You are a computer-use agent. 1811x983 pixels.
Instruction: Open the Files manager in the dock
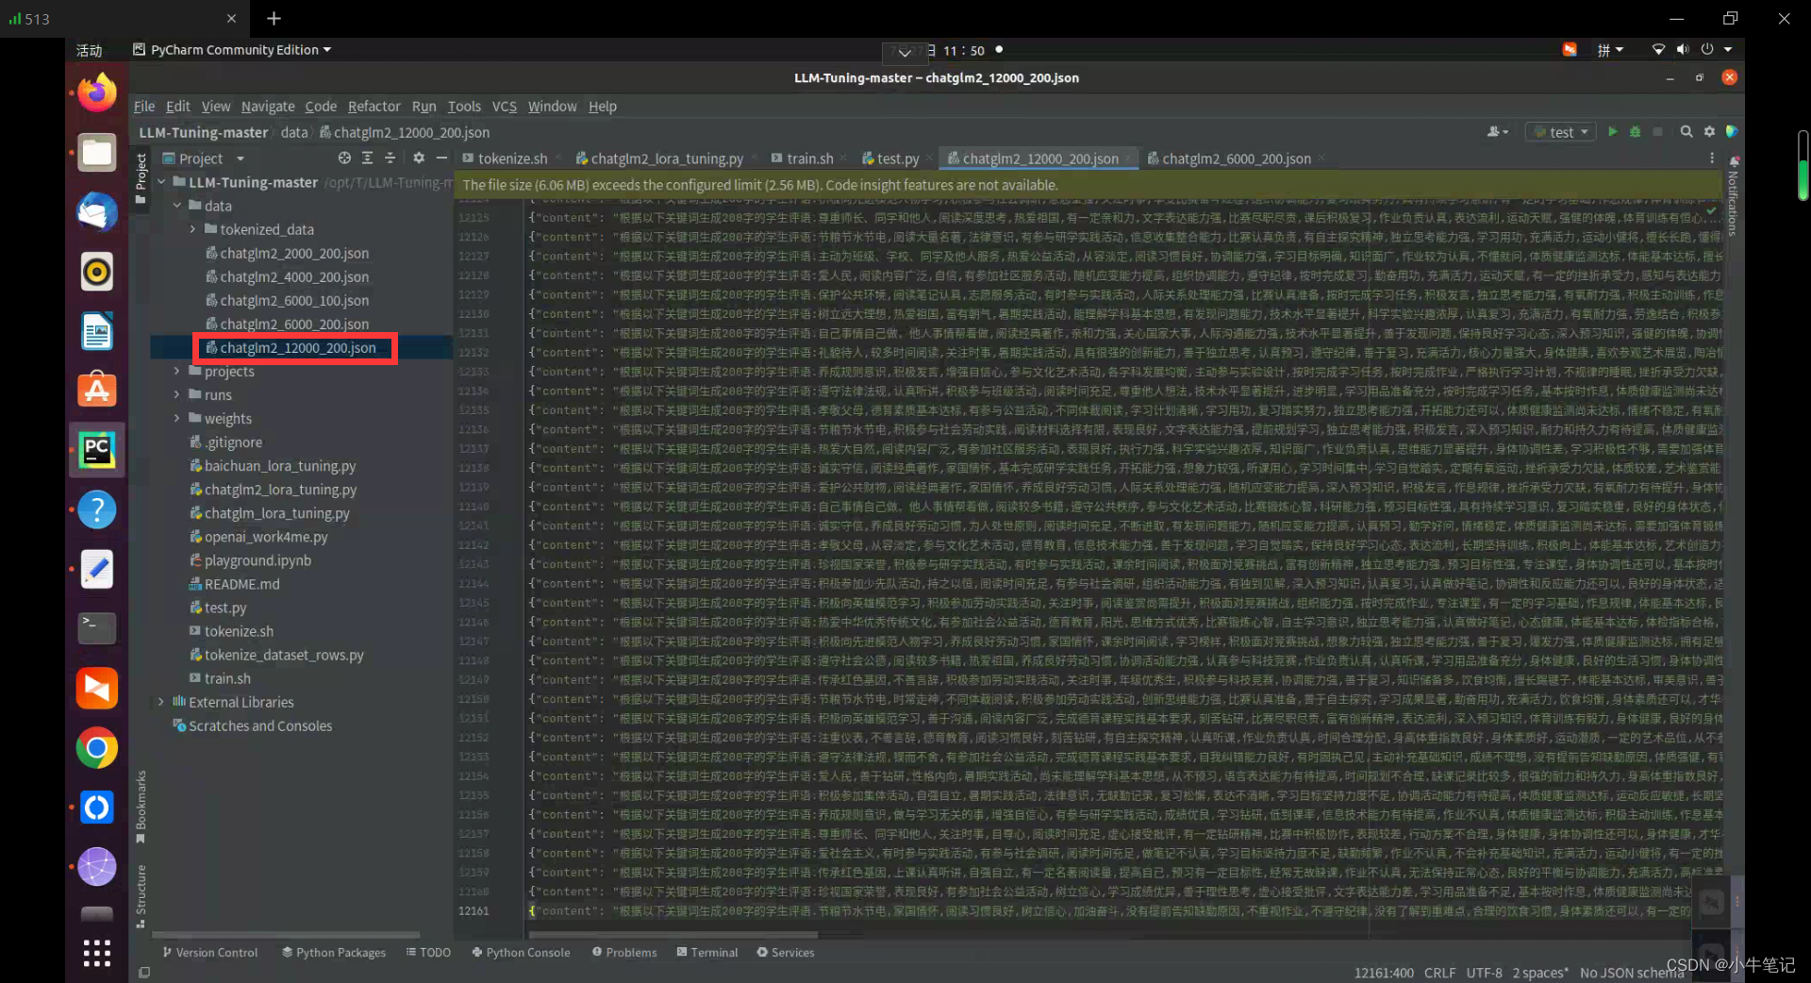pyautogui.click(x=96, y=152)
